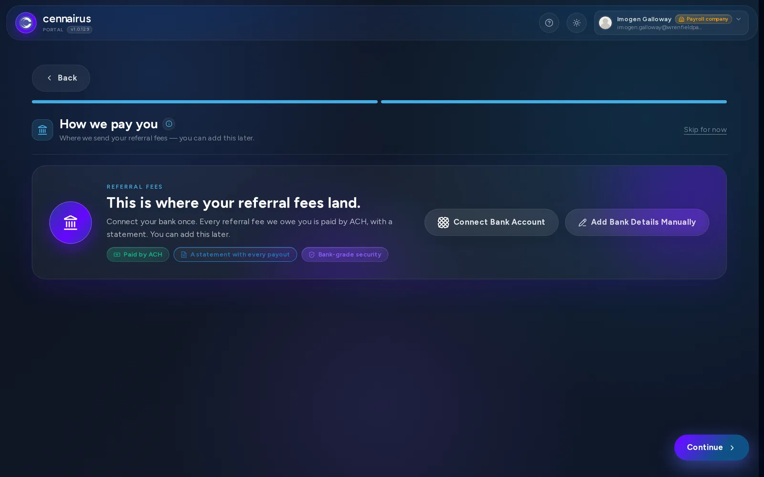The width and height of the screenshot is (764, 477).
Task: Click the Bank-grade security chip
Action: (x=345, y=255)
